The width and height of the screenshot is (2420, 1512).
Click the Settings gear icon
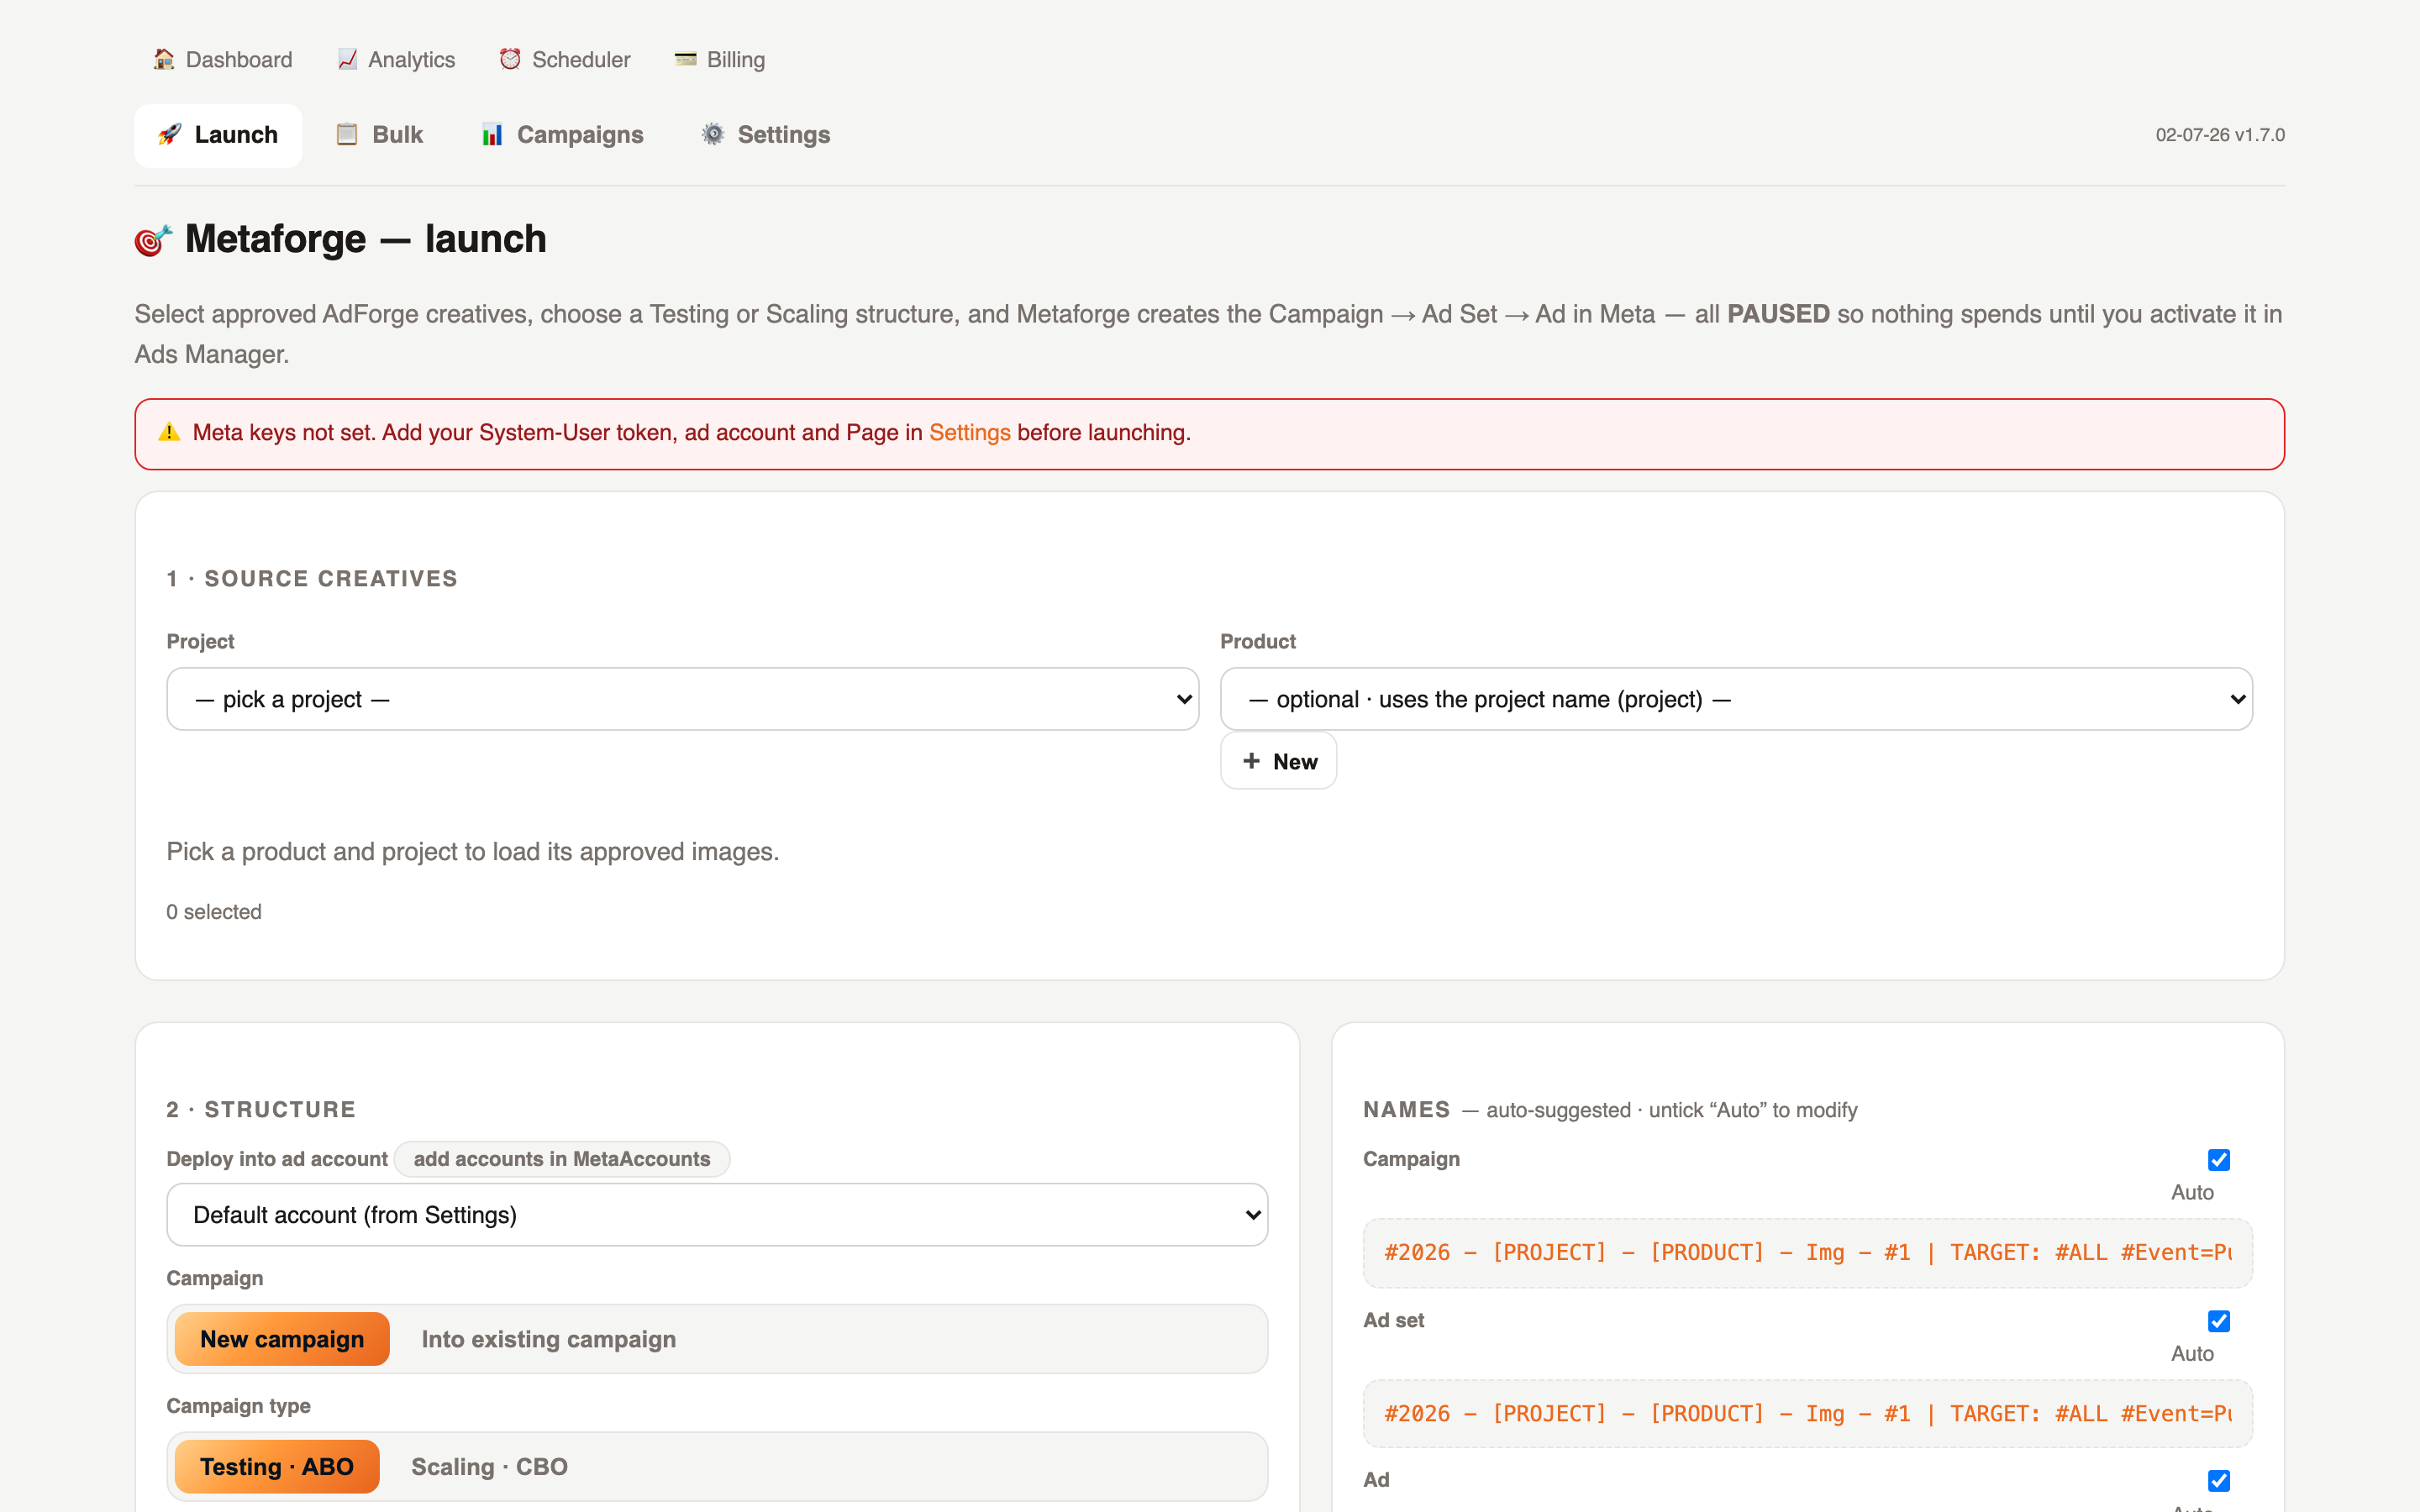[713, 134]
